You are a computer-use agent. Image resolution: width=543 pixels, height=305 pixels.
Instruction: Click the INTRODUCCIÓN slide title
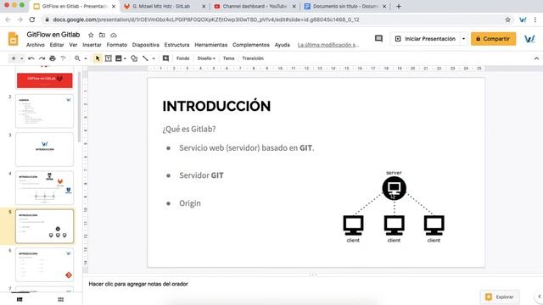point(217,106)
